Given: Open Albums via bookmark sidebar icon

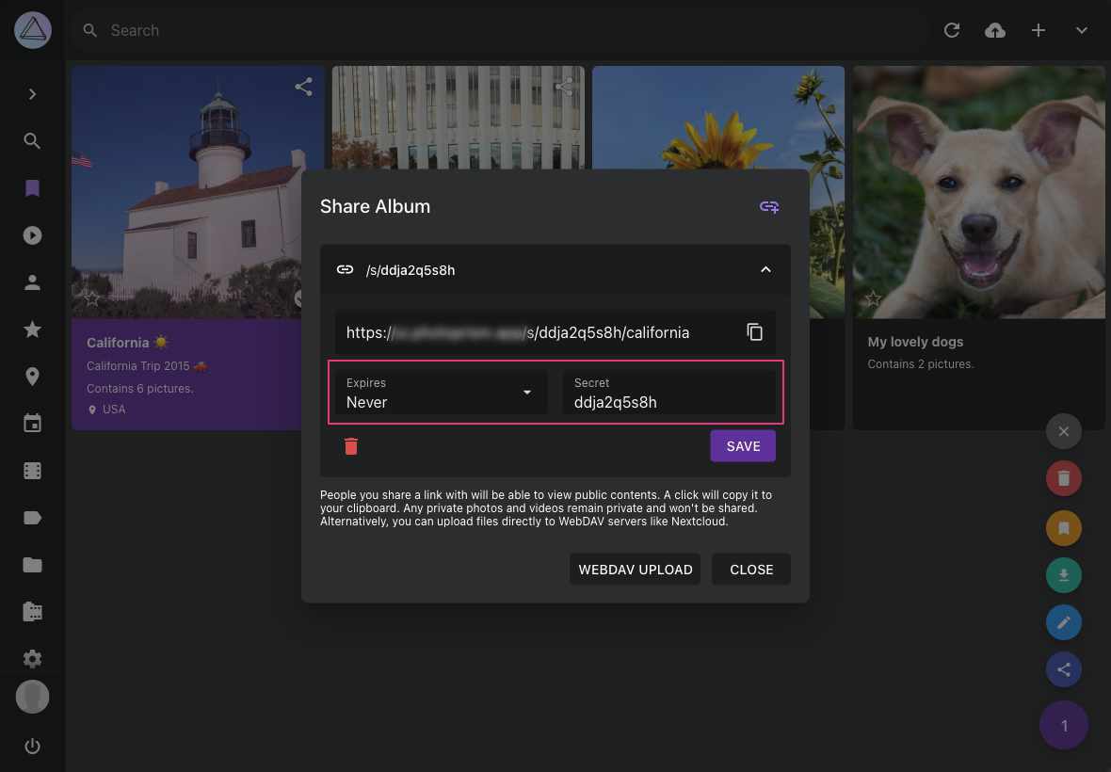Looking at the screenshot, I should click(x=32, y=188).
